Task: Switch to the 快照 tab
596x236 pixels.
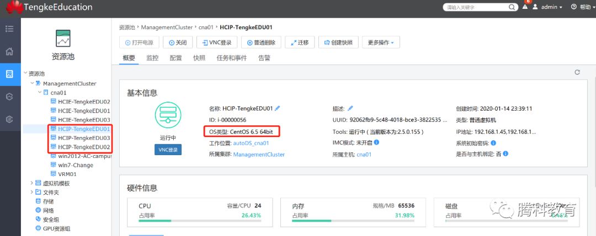Action: click(199, 58)
